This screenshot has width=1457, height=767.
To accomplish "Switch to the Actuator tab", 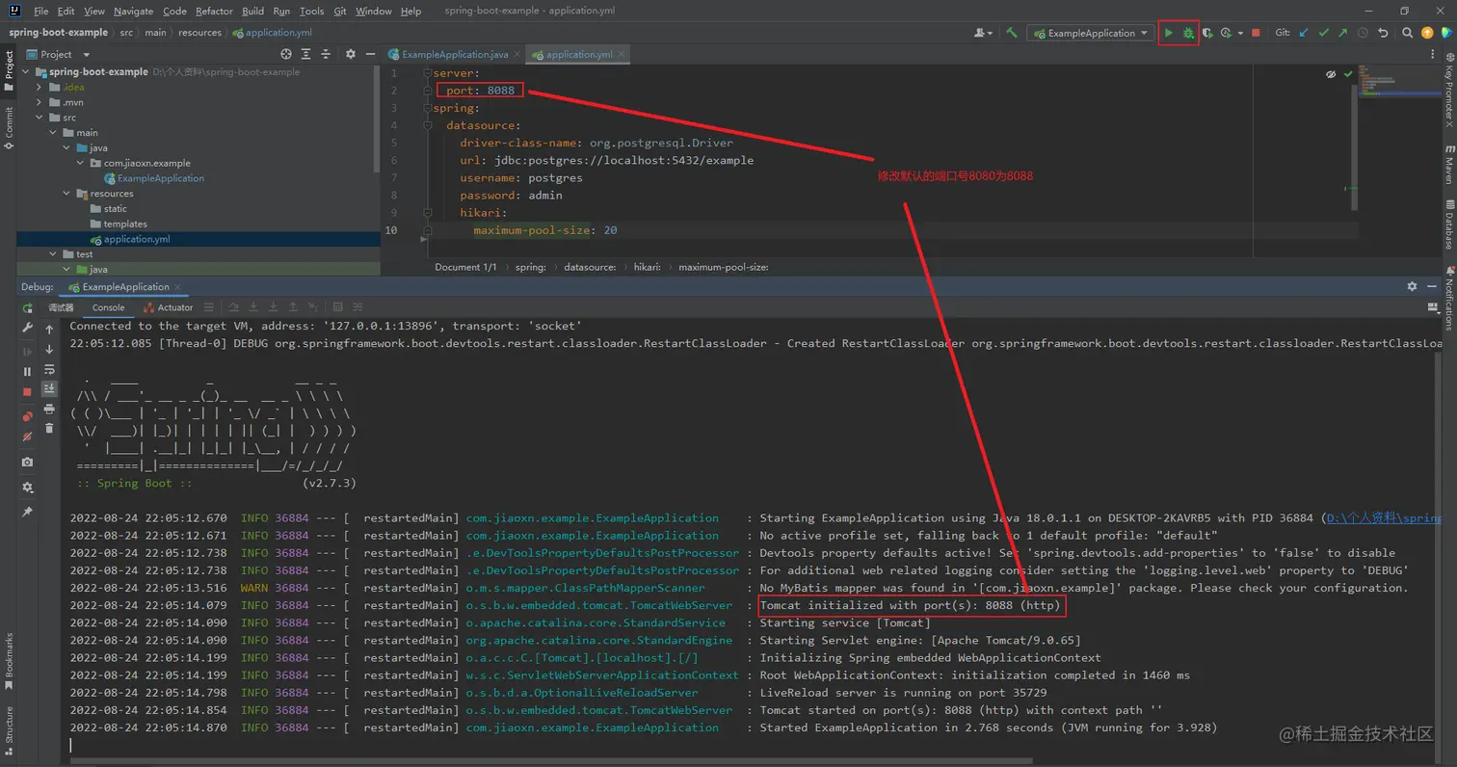I will click(x=168, y=307).
